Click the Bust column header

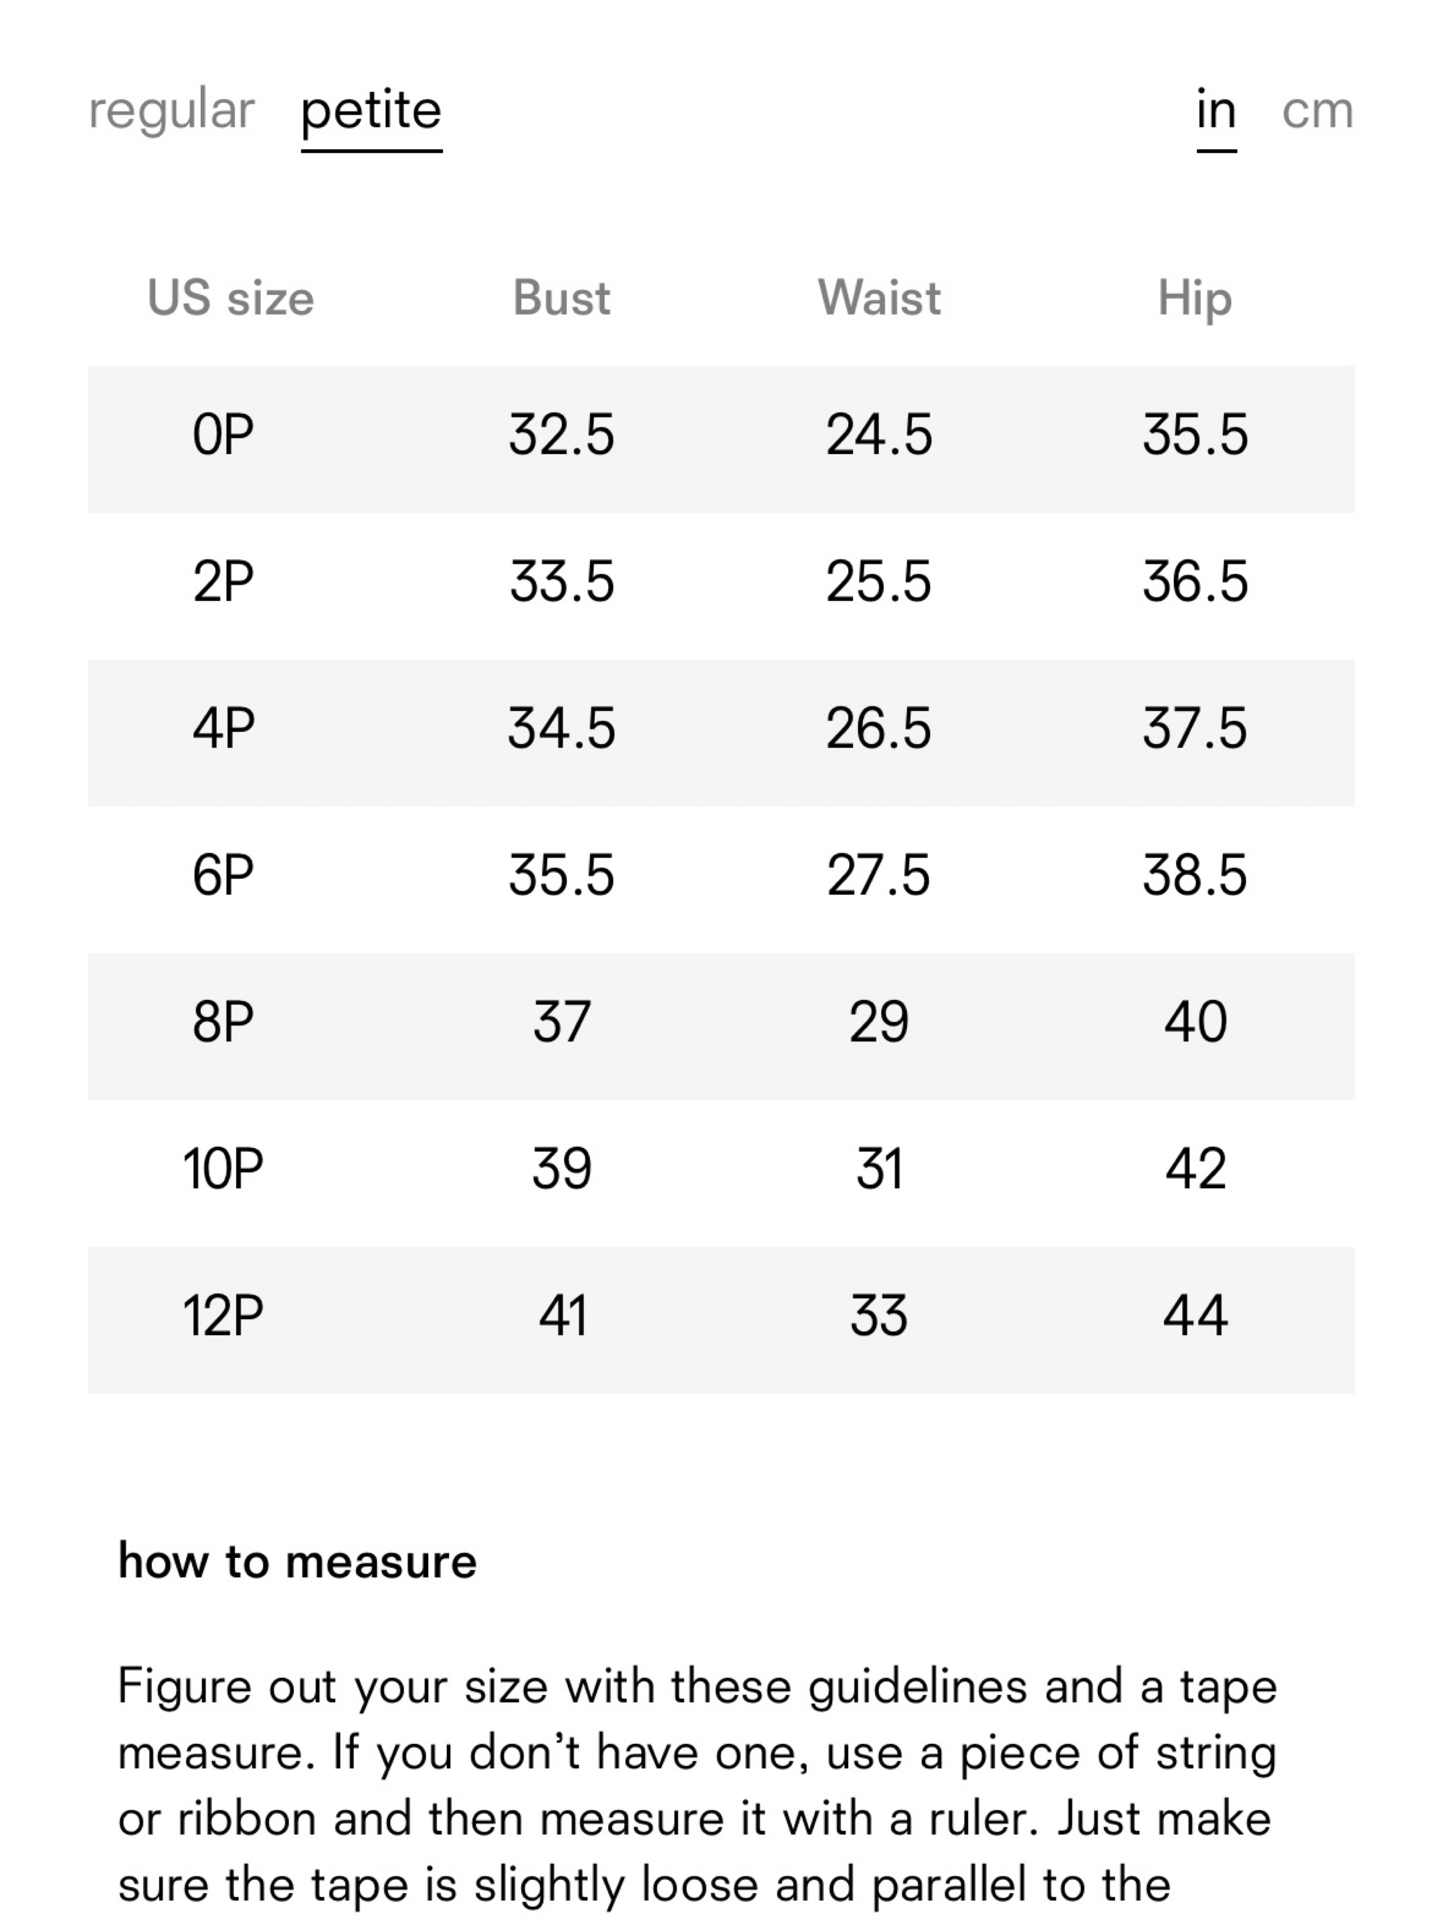(562, 298)
